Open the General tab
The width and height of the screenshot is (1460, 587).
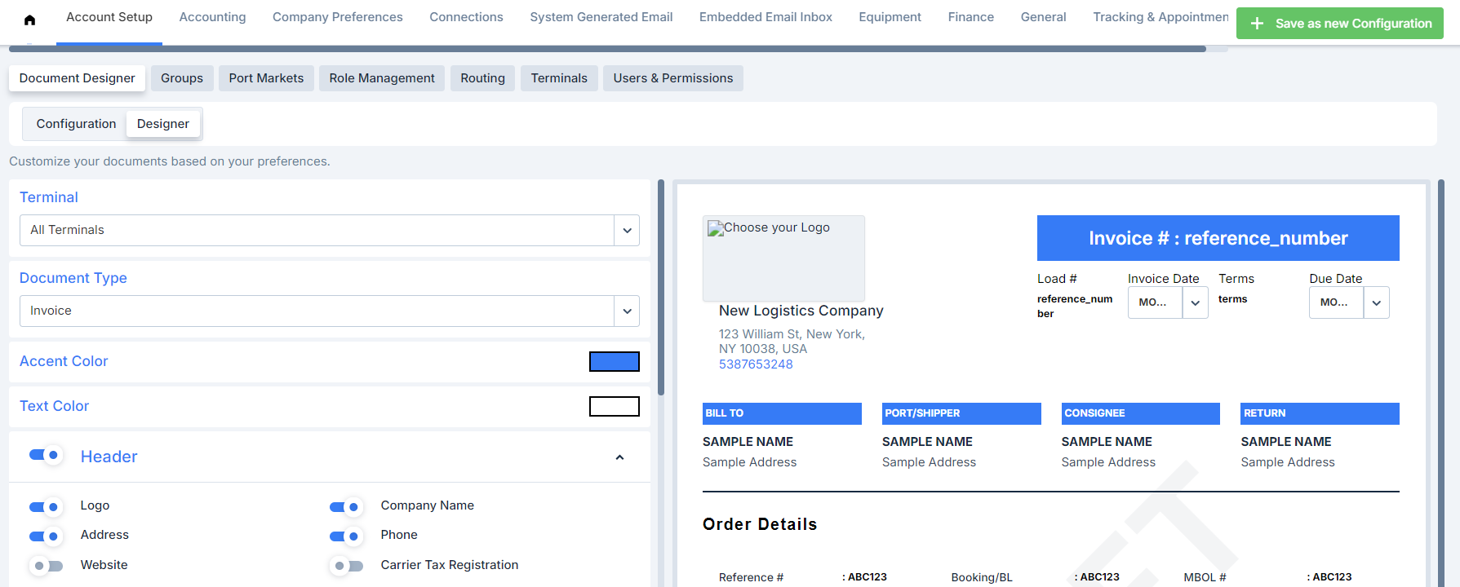(x=1043, y=17)
